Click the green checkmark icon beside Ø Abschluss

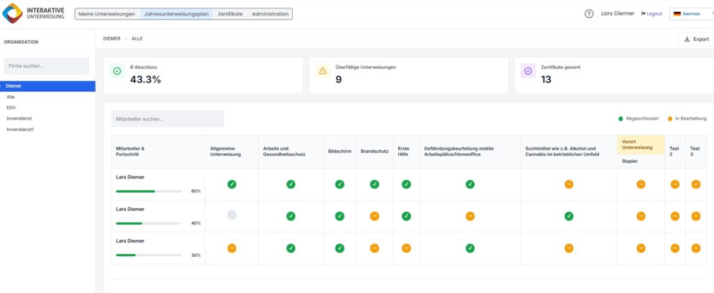117,71
